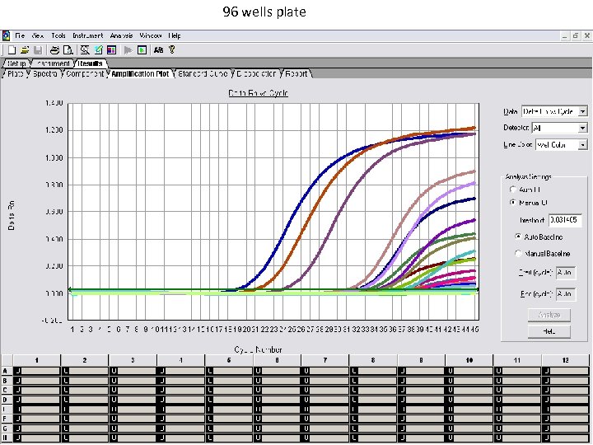This screenshot has height=445, width=593.
Task: Click the application icon in menu bar
Action: [x=6, y=36]
